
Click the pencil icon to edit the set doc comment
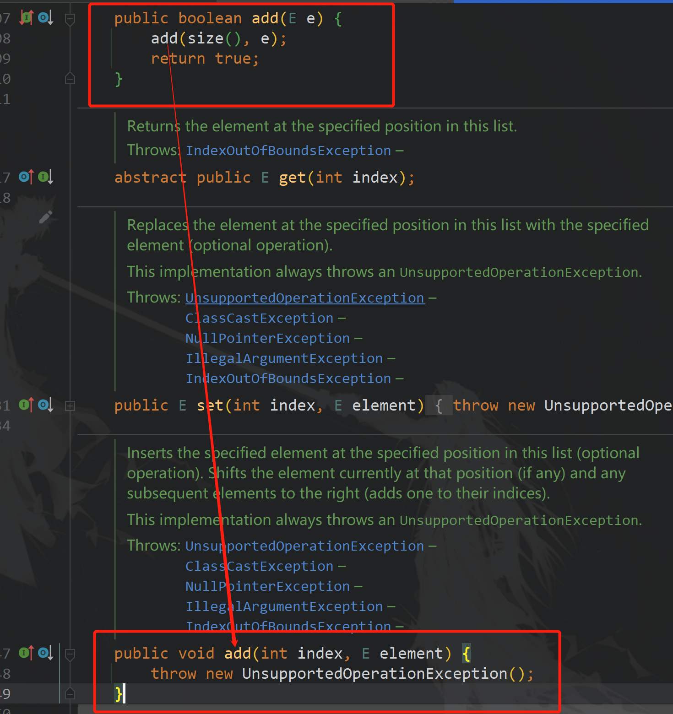coord(45,217)
